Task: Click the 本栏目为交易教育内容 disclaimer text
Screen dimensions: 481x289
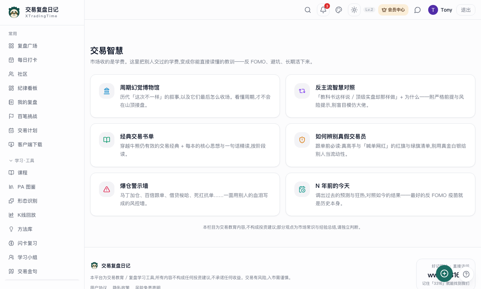Action: click(282, 227)
